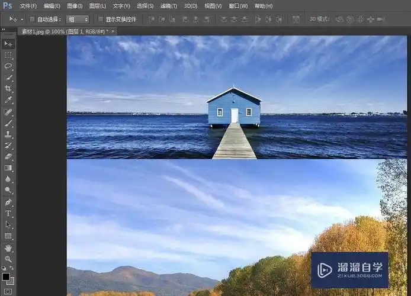The height and width of the screenshot is (296, 411).
Task: Select the Crop tool
Action: coord(8,89)
